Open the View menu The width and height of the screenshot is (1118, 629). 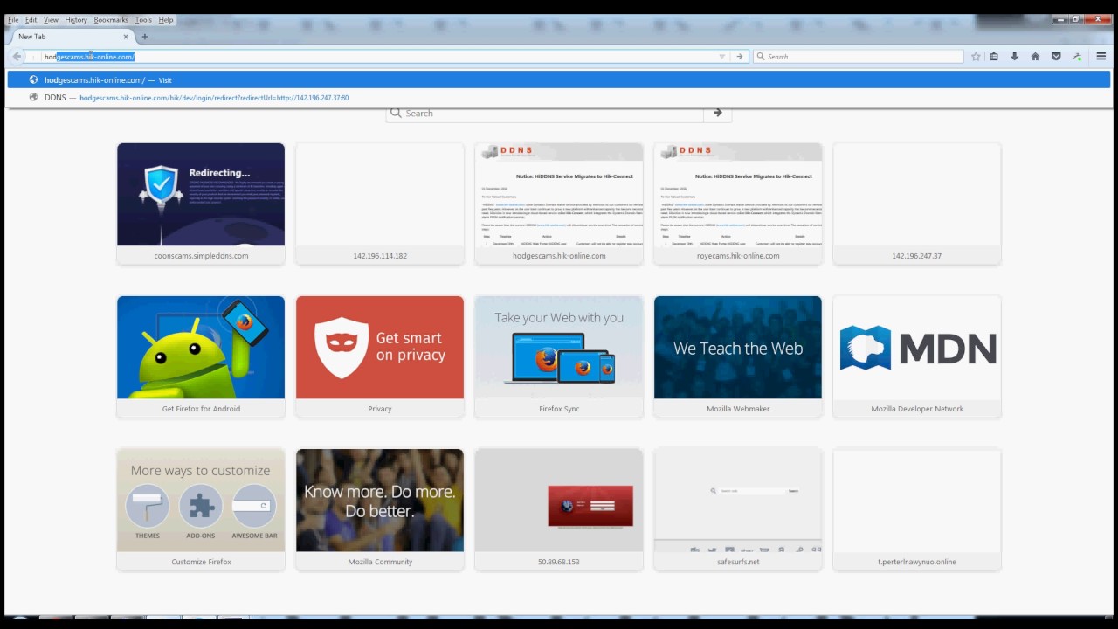(x=51, y=19)
